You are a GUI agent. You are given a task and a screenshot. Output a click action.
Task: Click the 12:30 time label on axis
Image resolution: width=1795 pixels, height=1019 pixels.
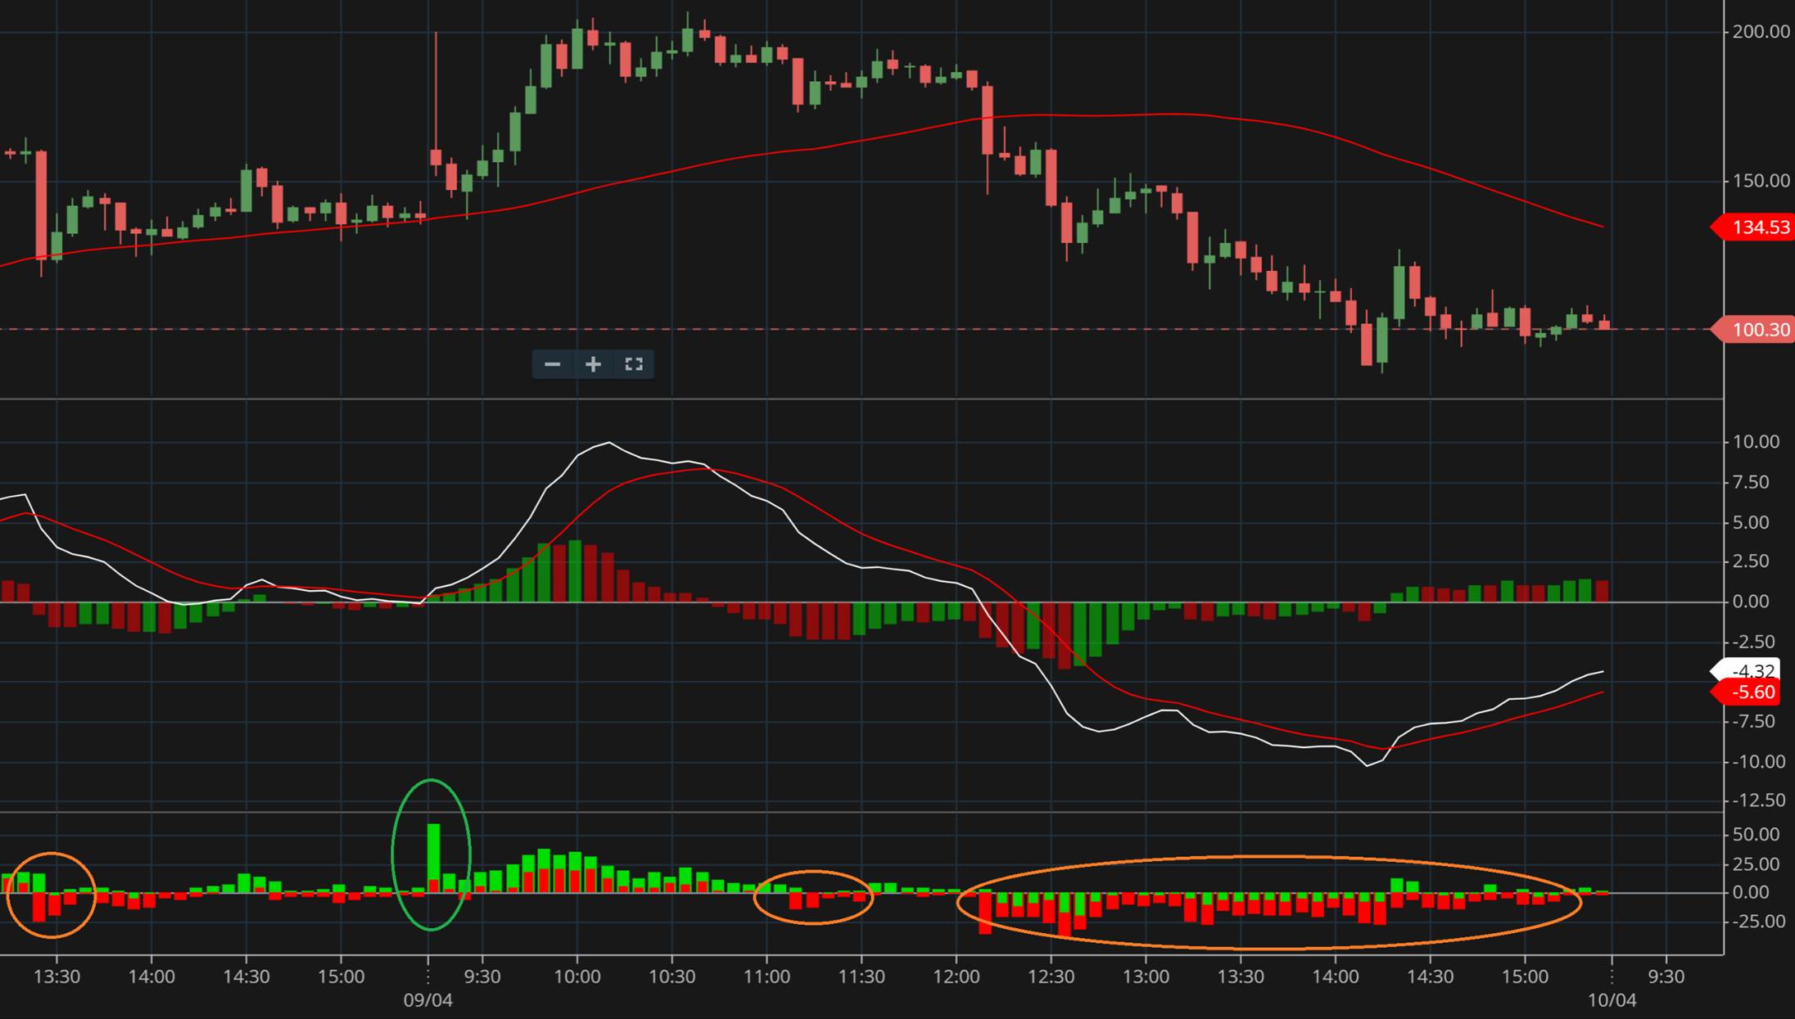(x=1051, y=976)
